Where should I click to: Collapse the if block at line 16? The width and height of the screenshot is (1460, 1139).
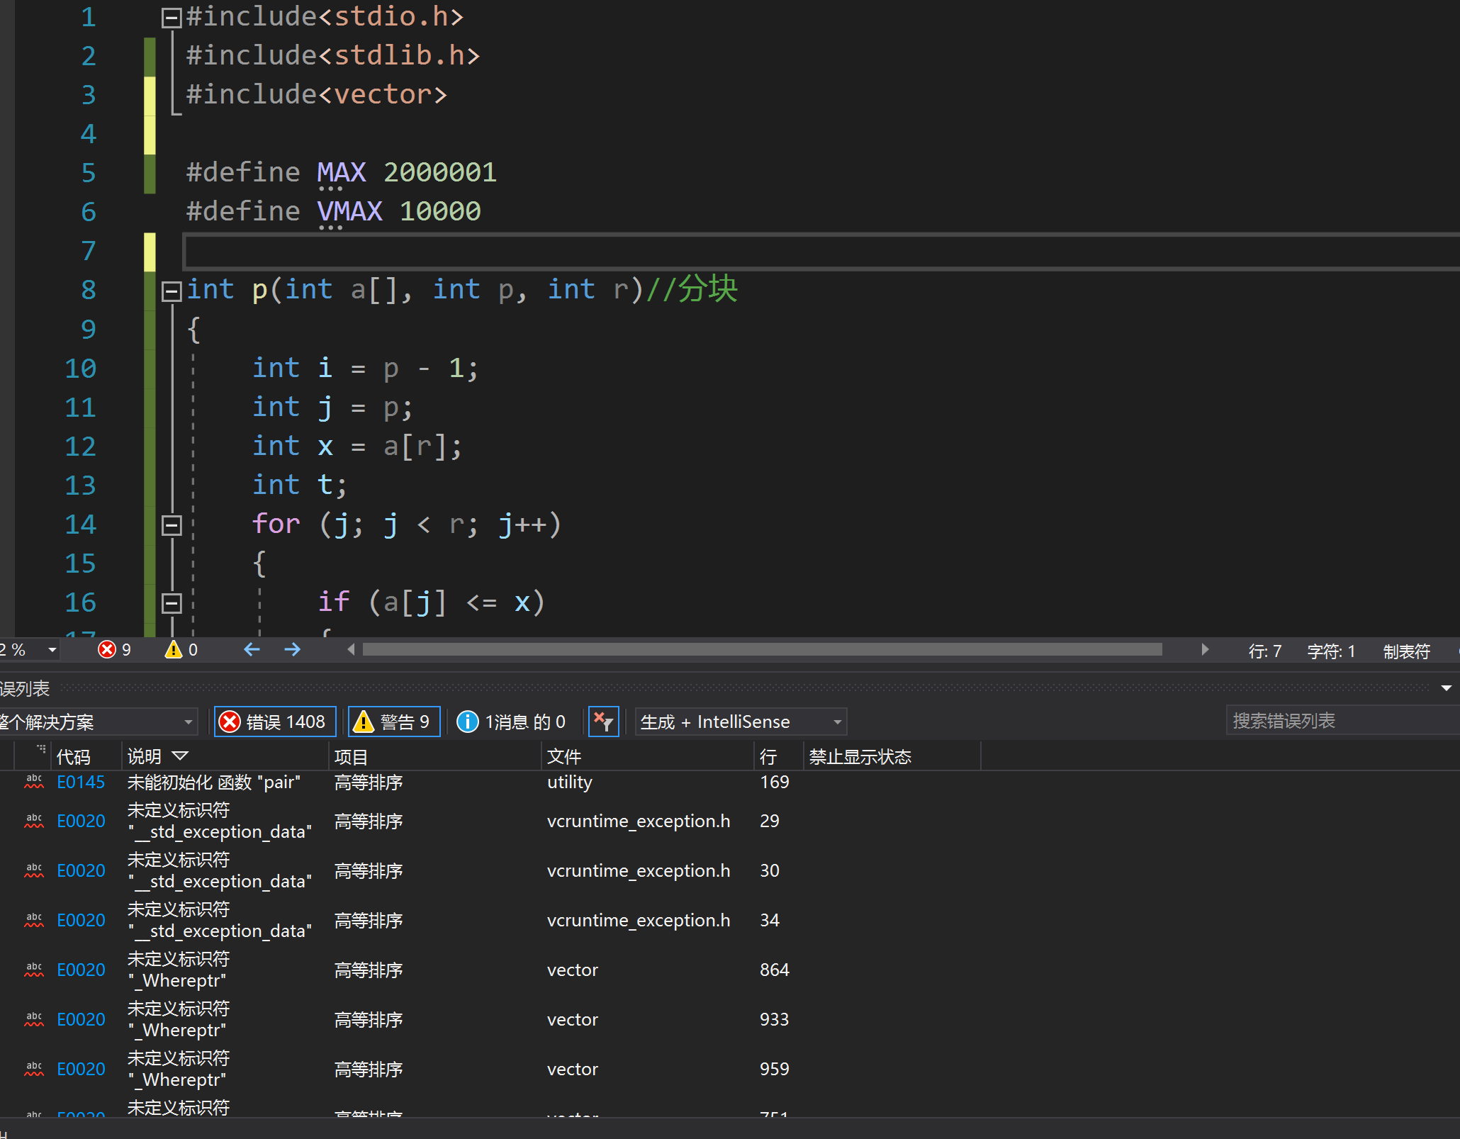pos(172,603)
